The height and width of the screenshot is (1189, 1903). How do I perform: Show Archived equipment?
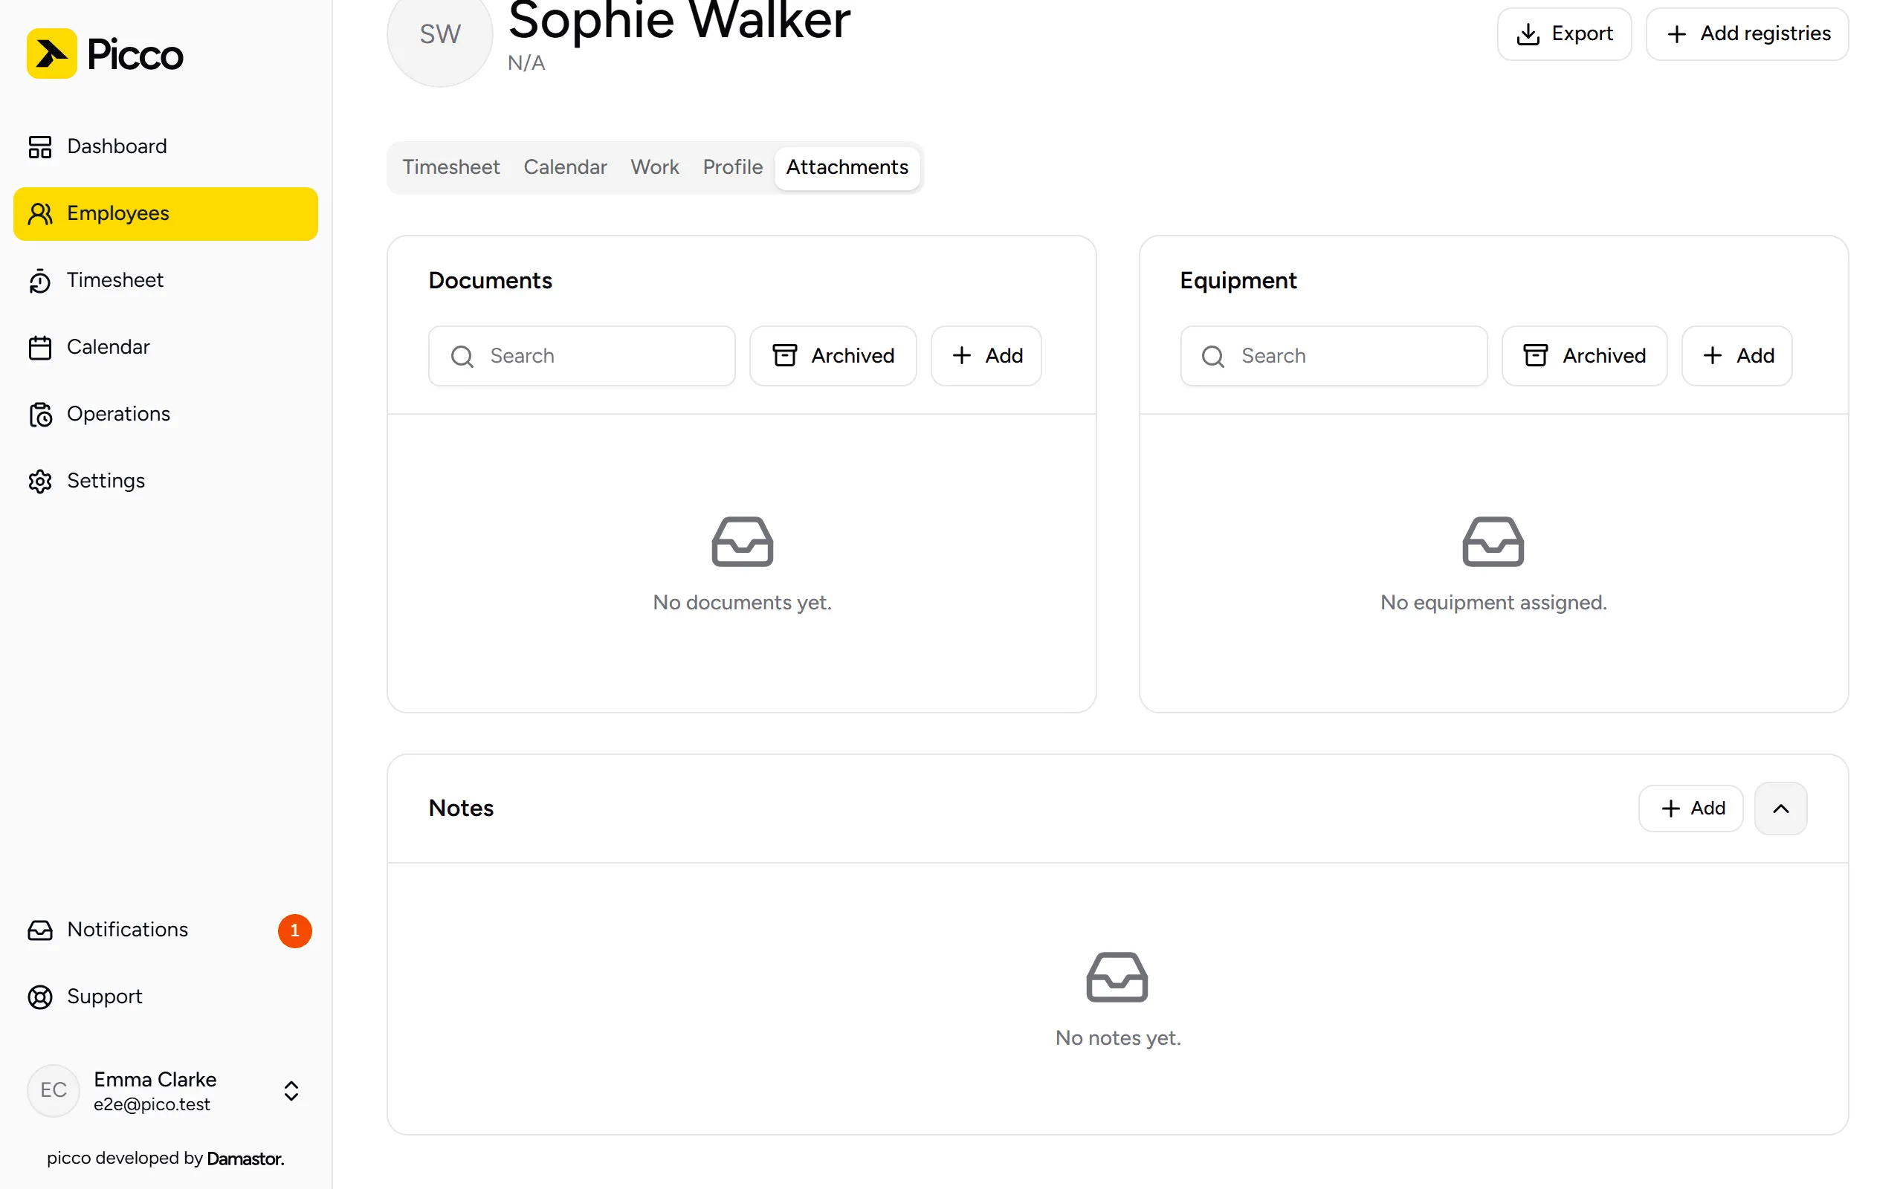(x=1585, y=356)
